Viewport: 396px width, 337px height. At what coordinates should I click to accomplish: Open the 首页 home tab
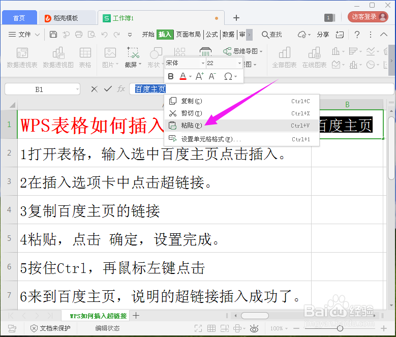click(19, 18)
